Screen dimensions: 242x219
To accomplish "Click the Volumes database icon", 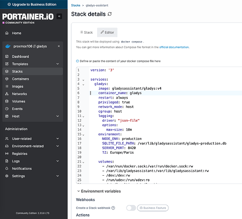I will [x=7, y=101].
